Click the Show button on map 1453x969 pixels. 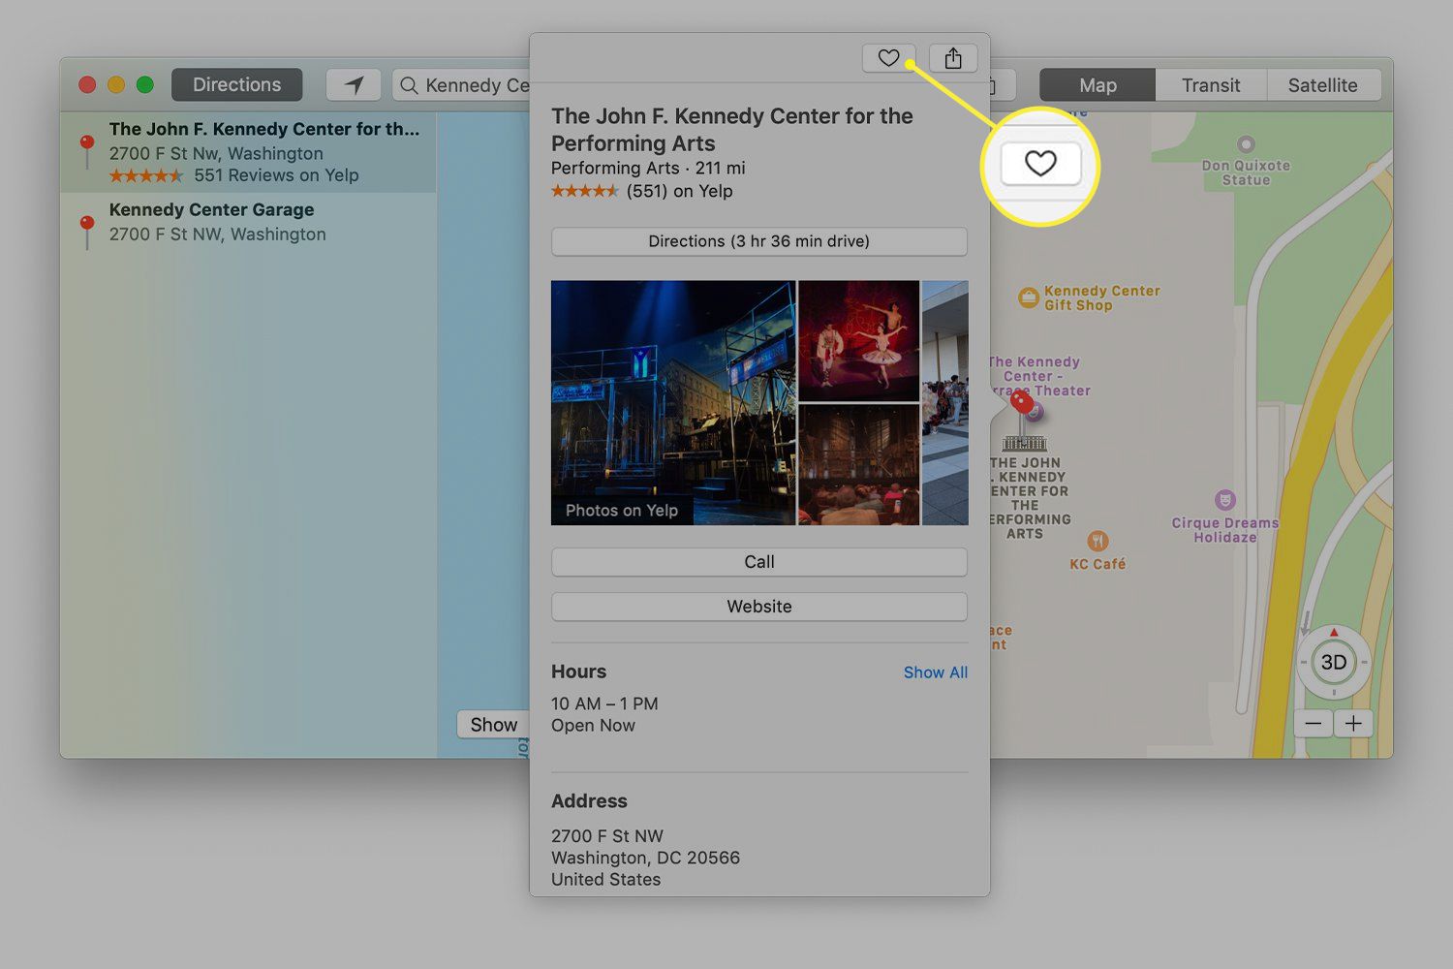493,725
